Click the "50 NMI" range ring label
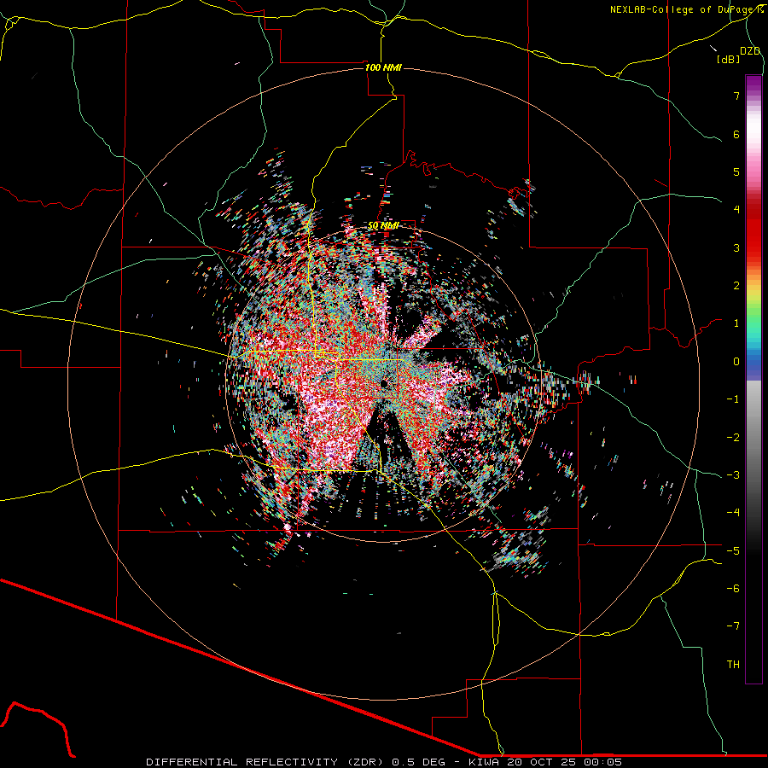This screenshot has height=768, width=768. tap(383, 226)
